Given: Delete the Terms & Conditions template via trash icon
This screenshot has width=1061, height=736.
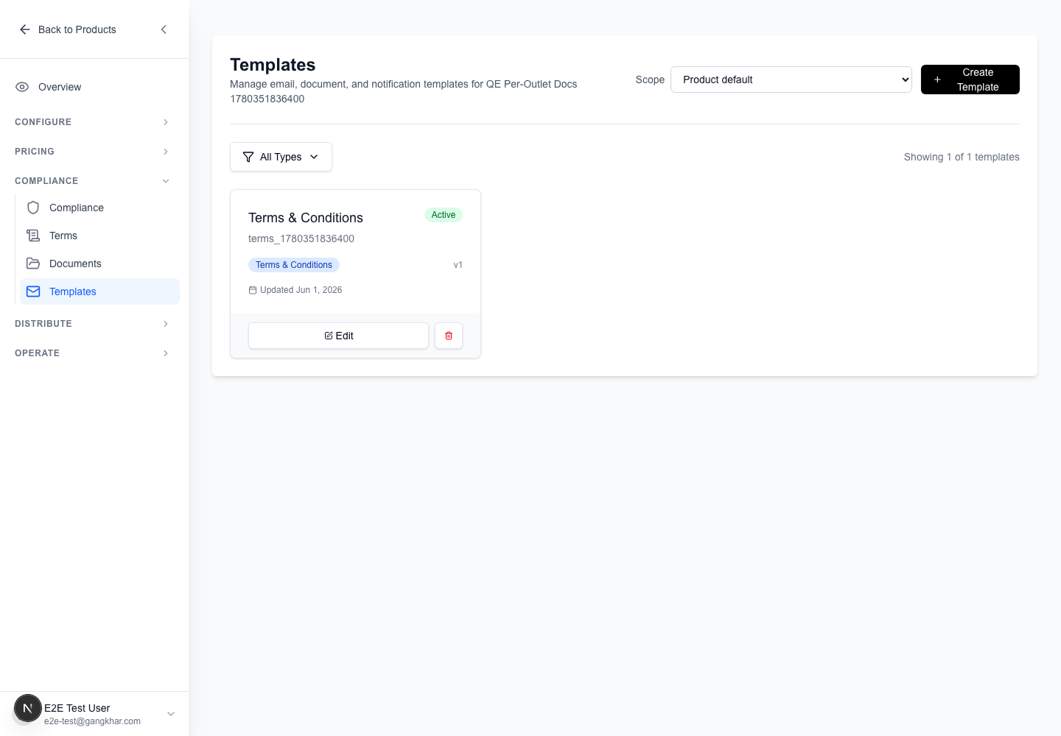Looking at the screenshot, I should pyautogui.click(x=449, y=336).
